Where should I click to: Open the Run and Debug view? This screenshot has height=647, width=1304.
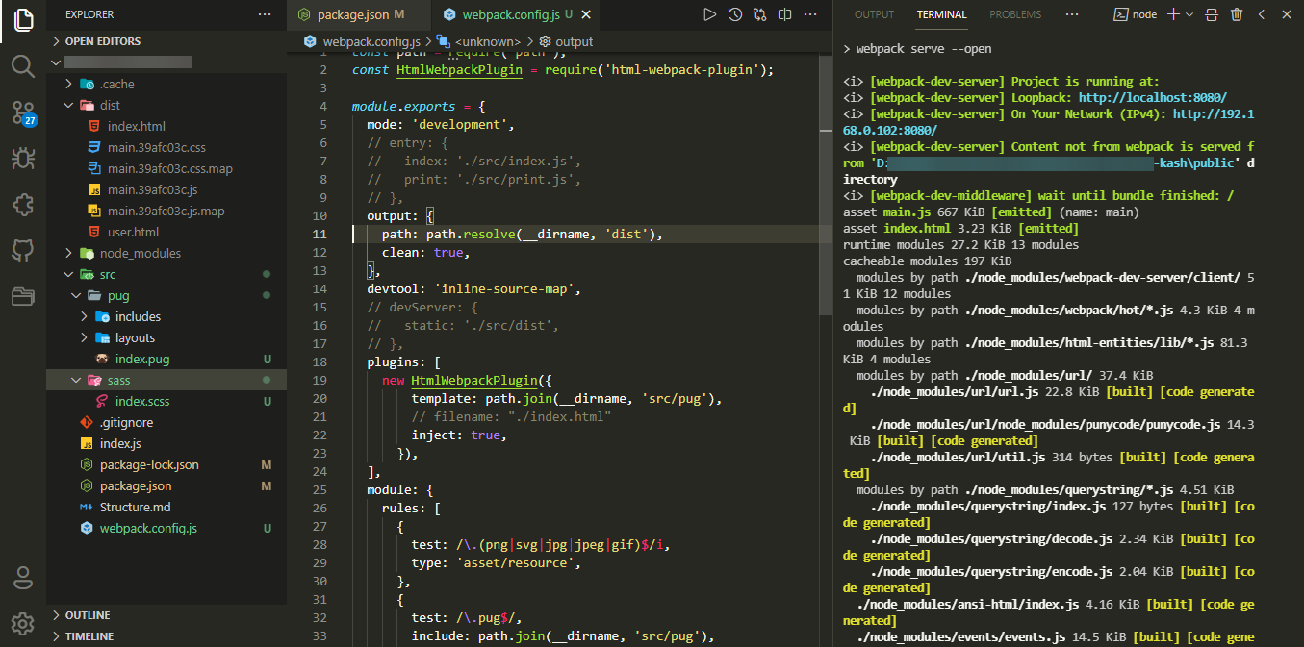point(23,159)
